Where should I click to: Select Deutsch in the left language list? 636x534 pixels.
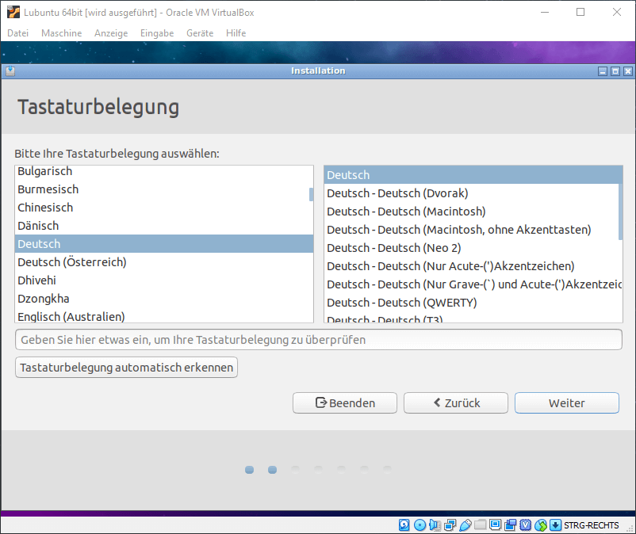pyautogui.click(x=164, y=244)
